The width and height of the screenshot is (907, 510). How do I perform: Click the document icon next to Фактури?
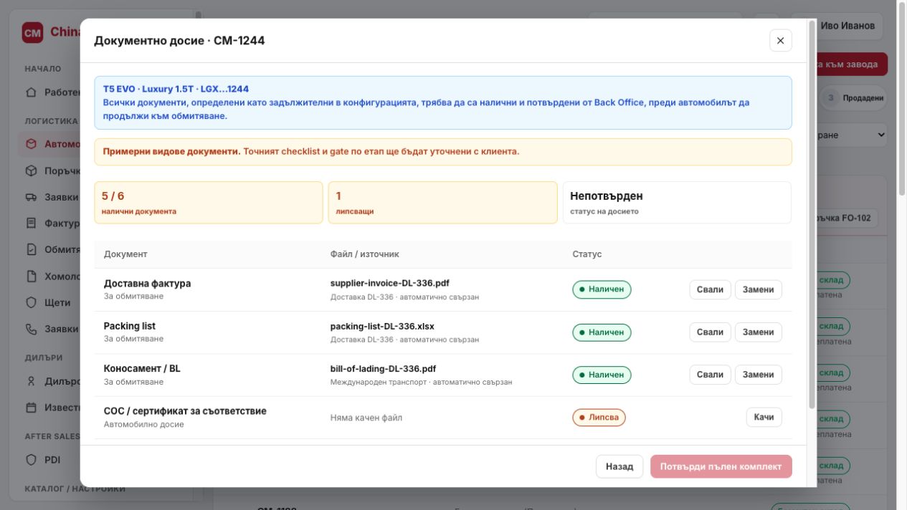point(31,223)
